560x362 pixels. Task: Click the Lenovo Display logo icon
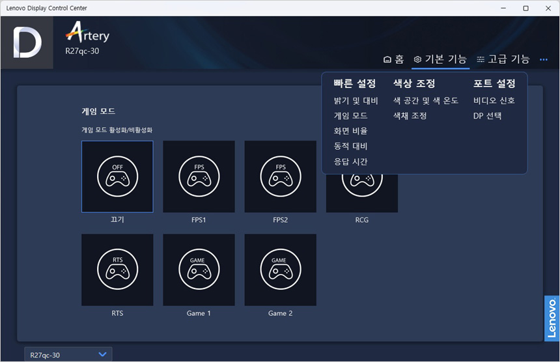tap(27, 43)
